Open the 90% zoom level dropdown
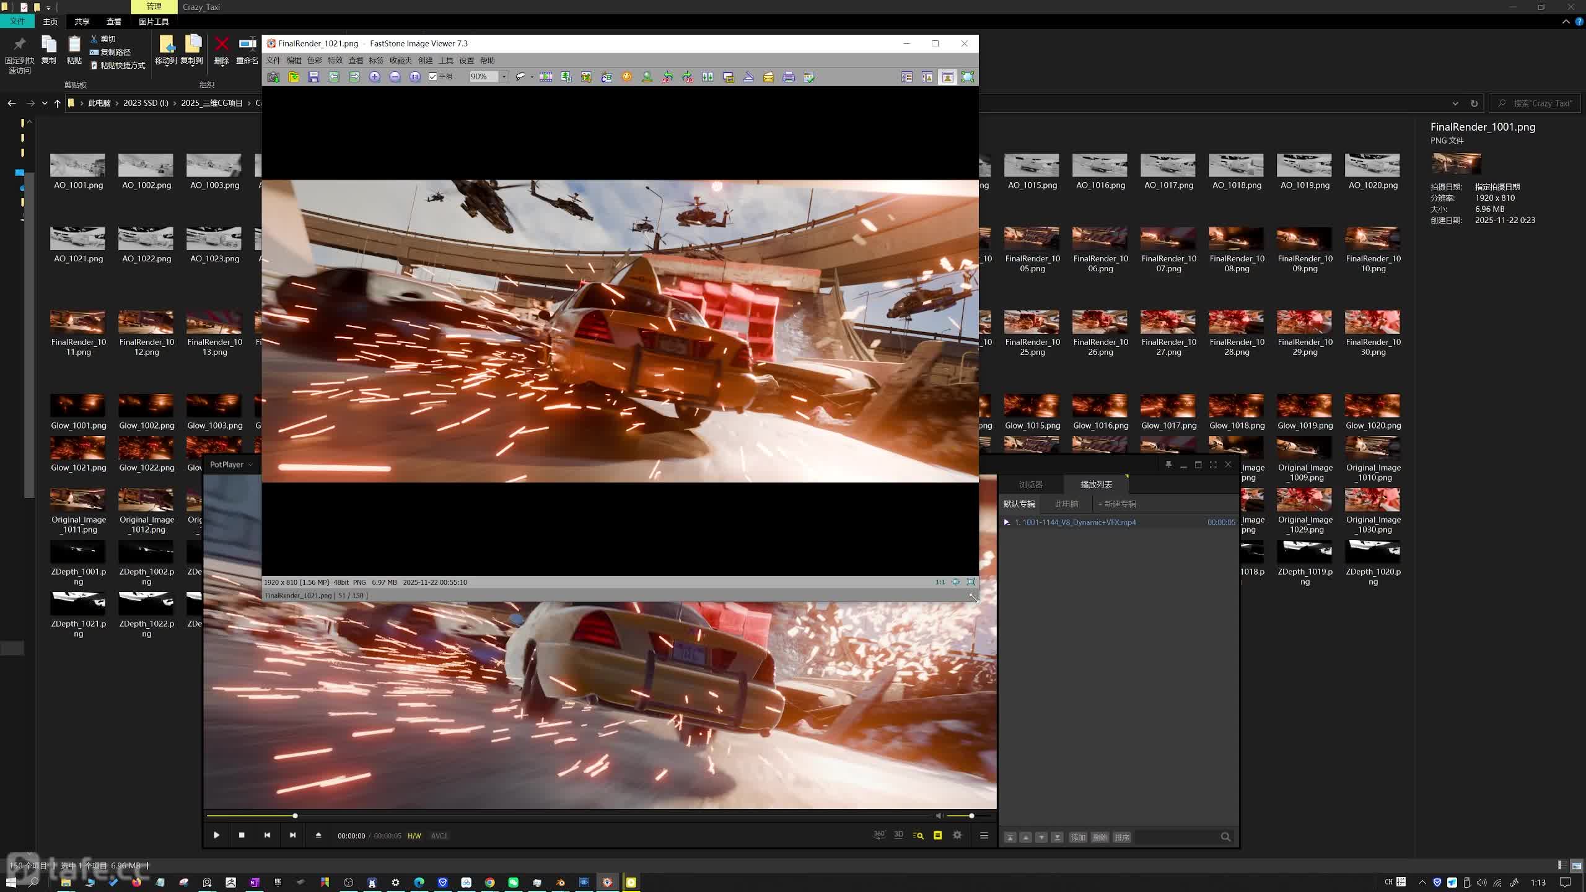The width and height of the screenshot is (1586, 892). click(504, 77)
